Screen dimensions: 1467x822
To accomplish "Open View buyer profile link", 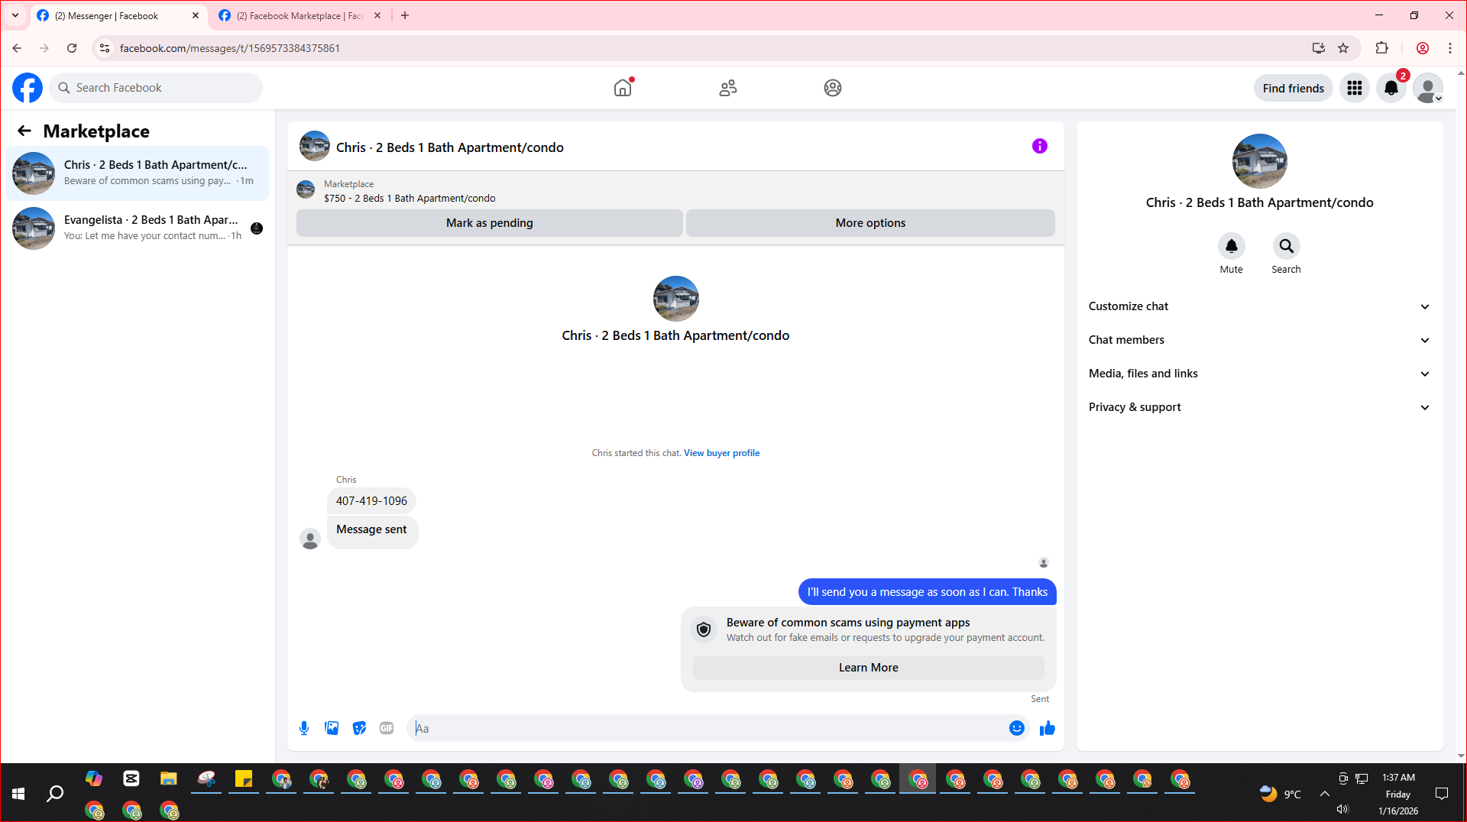I will [721, 453].
